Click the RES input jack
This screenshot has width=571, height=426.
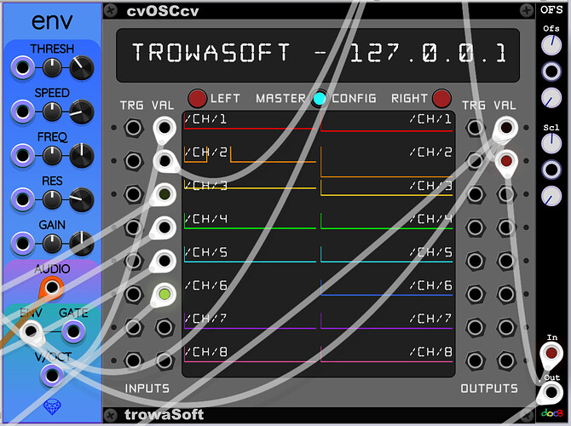22,200
